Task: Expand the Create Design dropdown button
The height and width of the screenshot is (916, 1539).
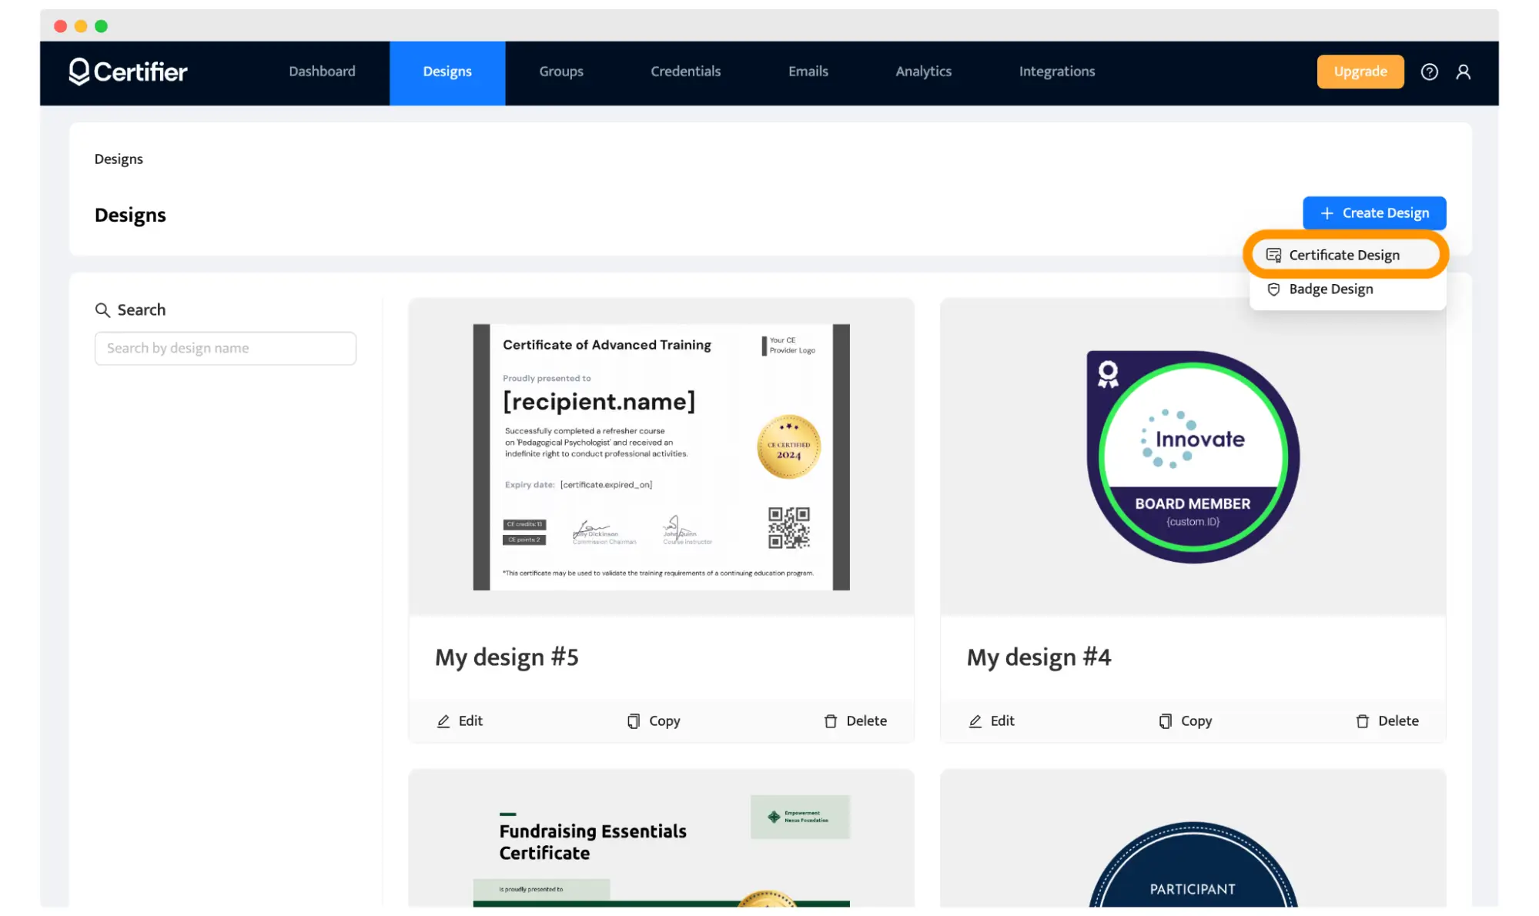Action: 1374,213
